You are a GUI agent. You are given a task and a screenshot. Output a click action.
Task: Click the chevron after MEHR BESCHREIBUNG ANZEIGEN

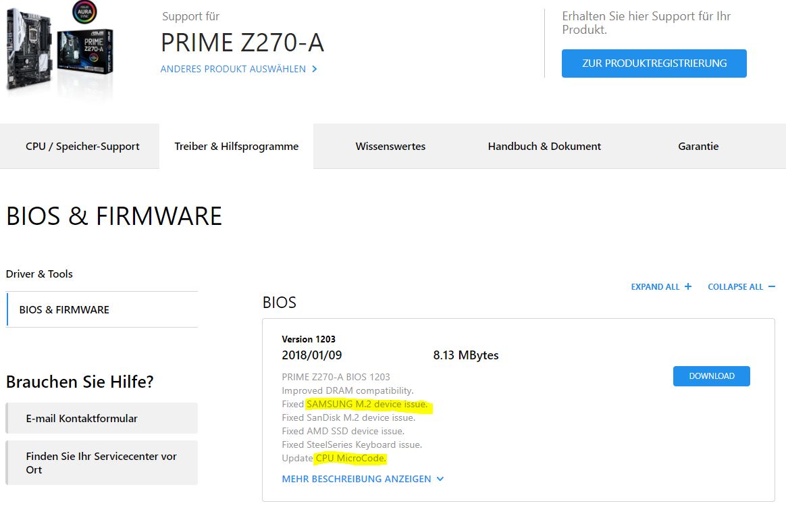click(440, 479)
